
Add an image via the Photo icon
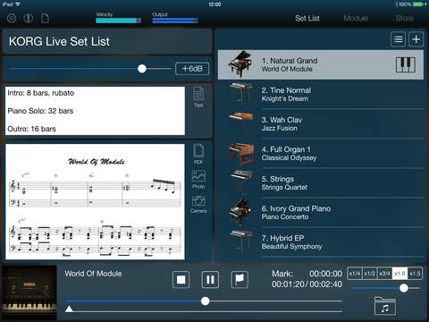click(198, 180)
